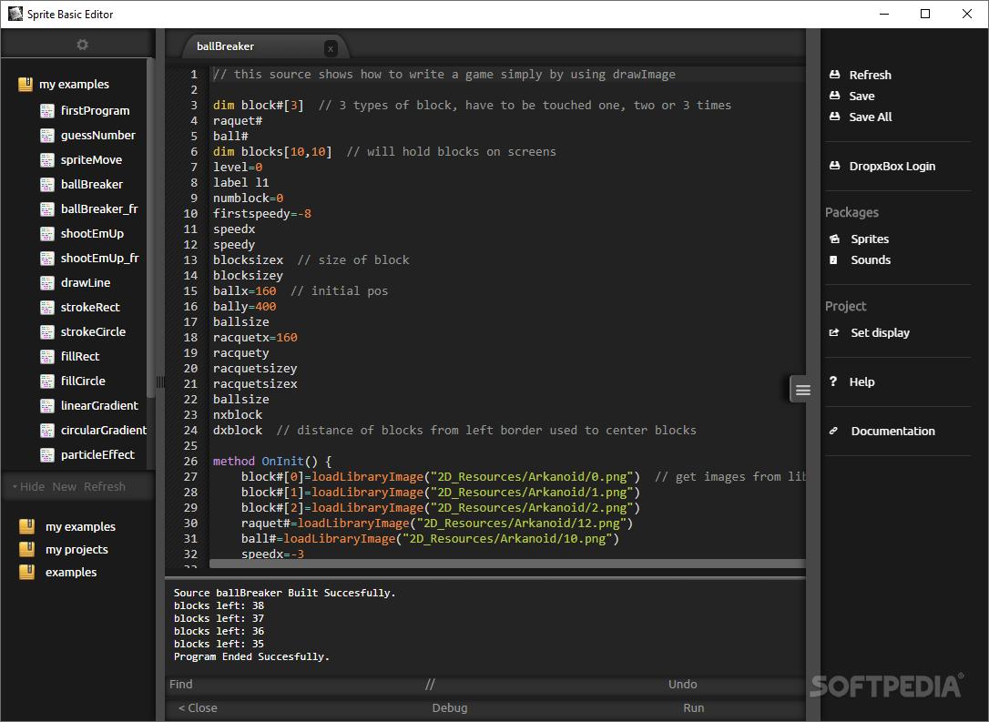Click the 'blocks left: 35' console line
The width and height of the screenshot is (989, 722).
[x=219, y=645]
